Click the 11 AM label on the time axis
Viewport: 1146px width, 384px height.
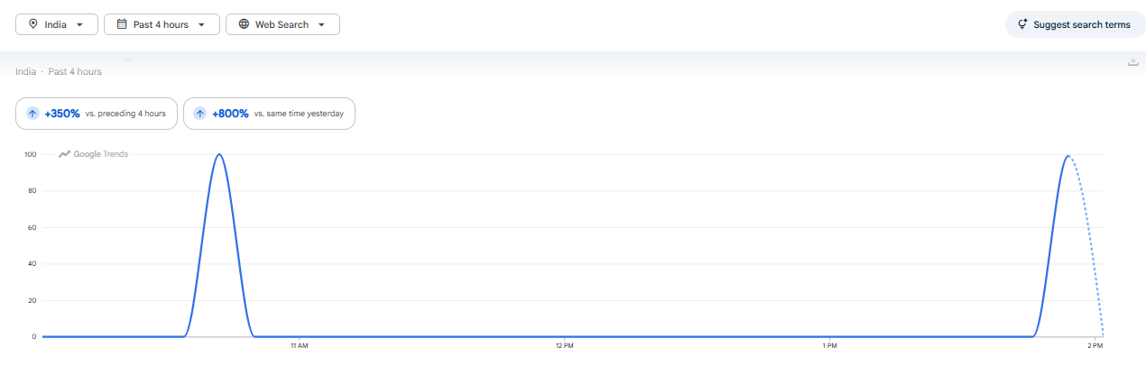coord(299,346)
